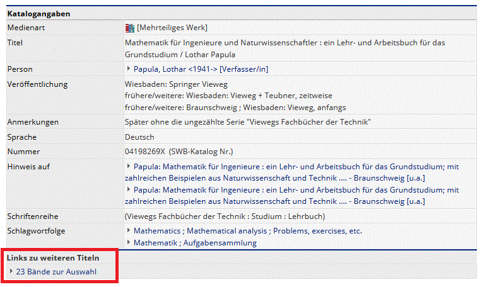Click the arrow beside the Mathematics subject heading

click(x=129, y=230)
